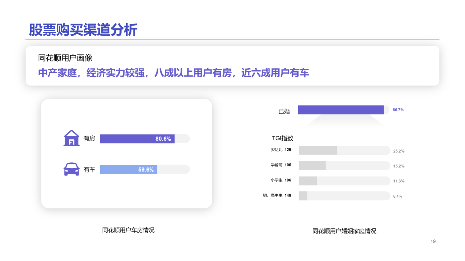Click the TGI指数 heading

coord(282,138)
